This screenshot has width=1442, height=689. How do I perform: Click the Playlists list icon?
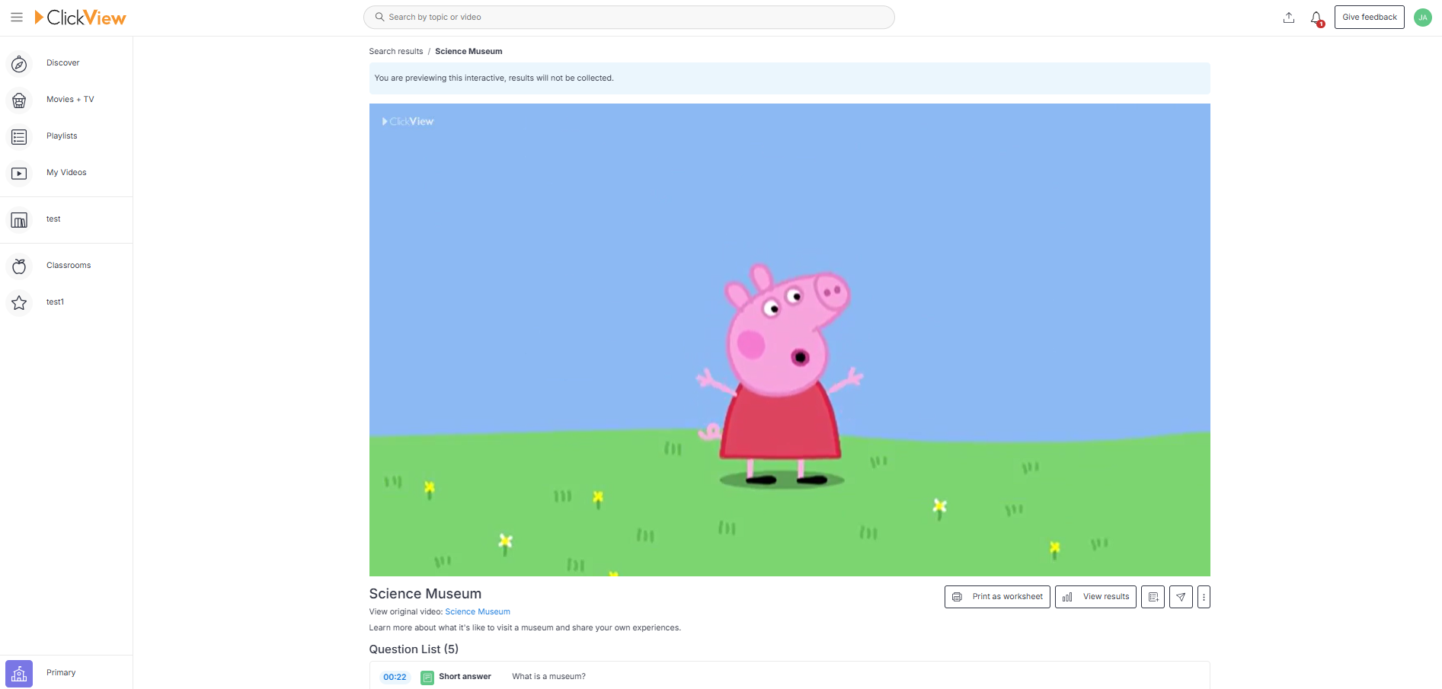(19, 137)
